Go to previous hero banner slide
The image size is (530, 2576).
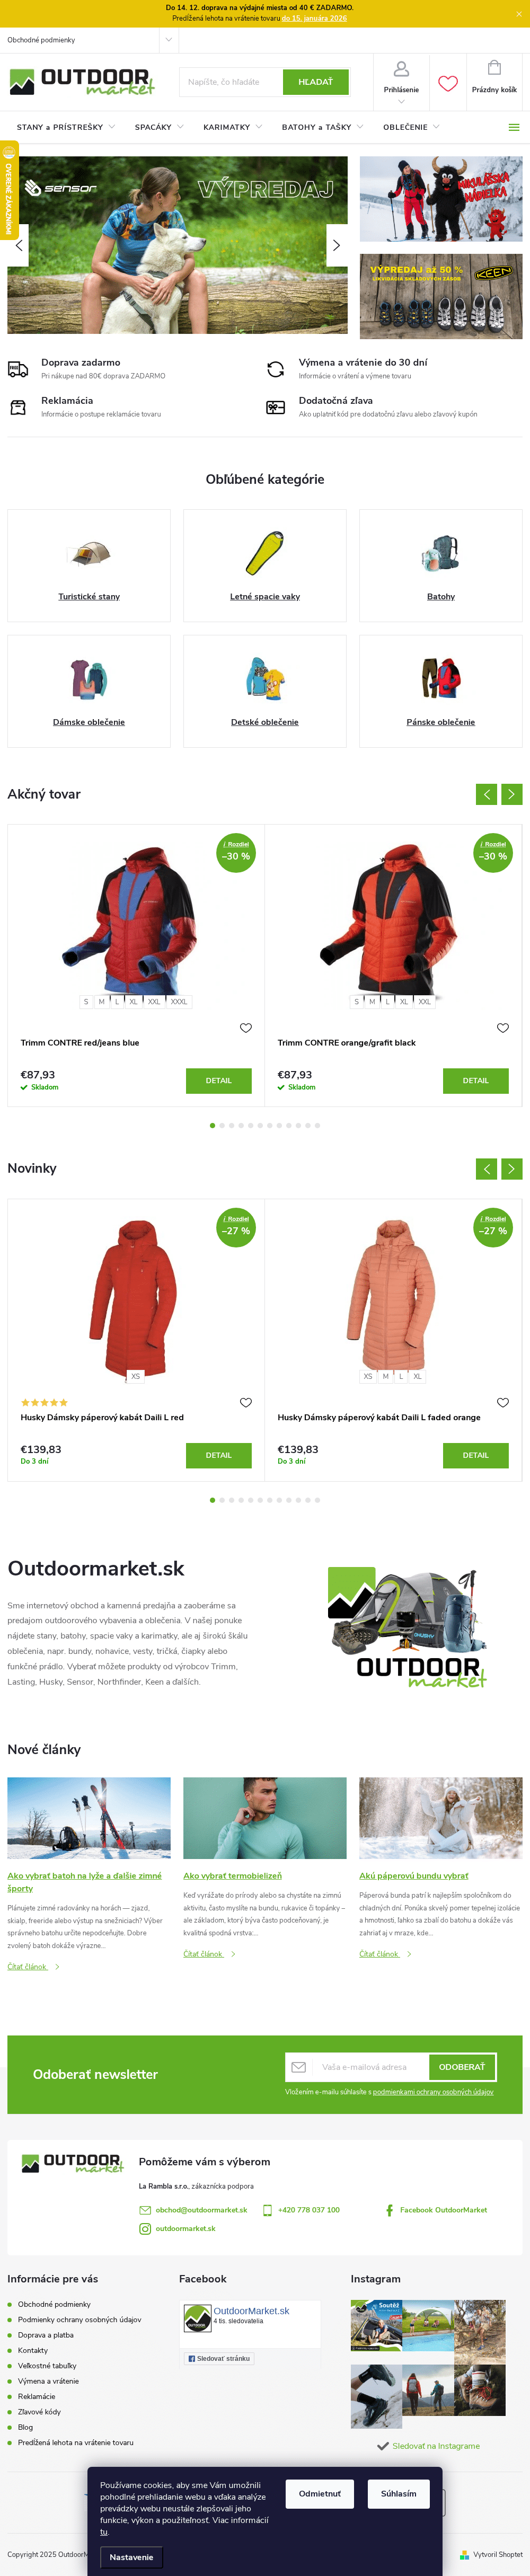pos(19,245)
